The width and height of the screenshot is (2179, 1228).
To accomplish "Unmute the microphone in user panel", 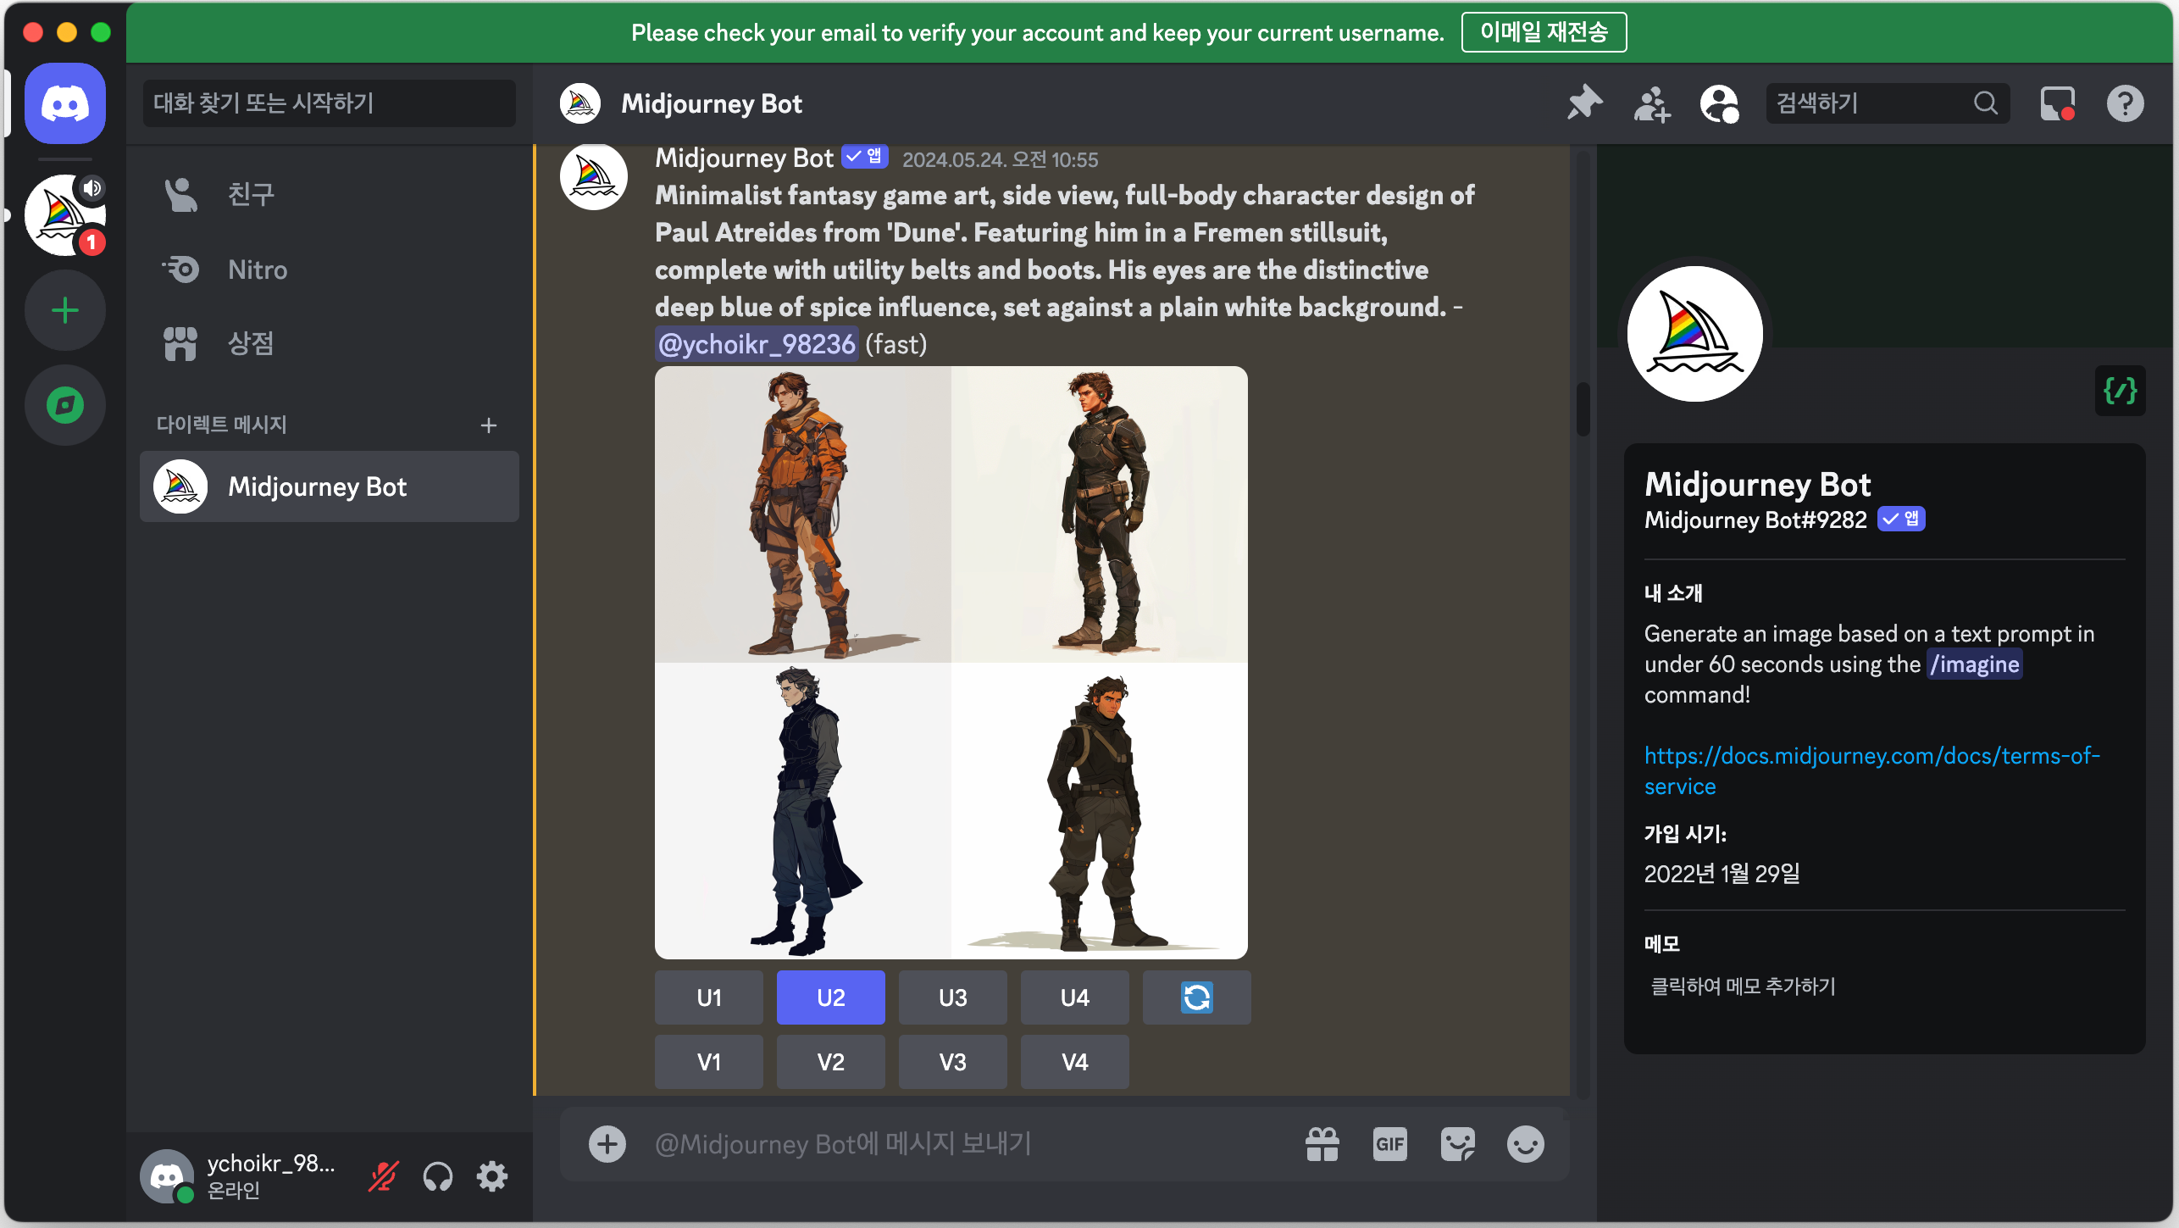I will pos(383,1176).
